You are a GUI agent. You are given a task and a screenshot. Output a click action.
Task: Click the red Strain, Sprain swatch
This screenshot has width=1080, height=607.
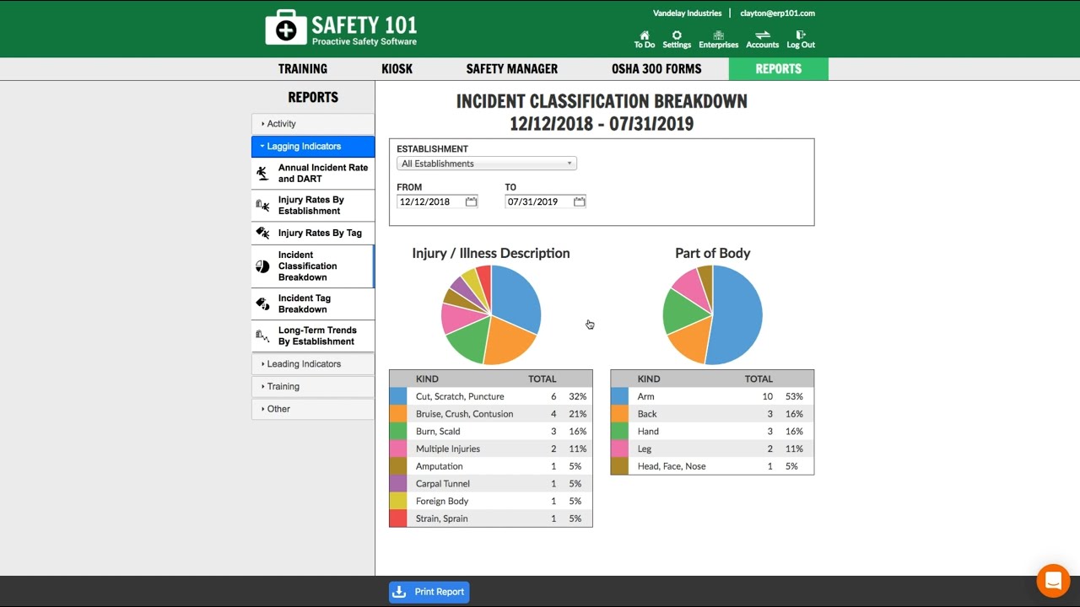398,518
